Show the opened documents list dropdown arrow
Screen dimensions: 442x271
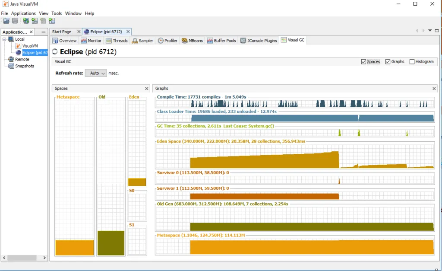pyautogui.click(x=430, y=31)
